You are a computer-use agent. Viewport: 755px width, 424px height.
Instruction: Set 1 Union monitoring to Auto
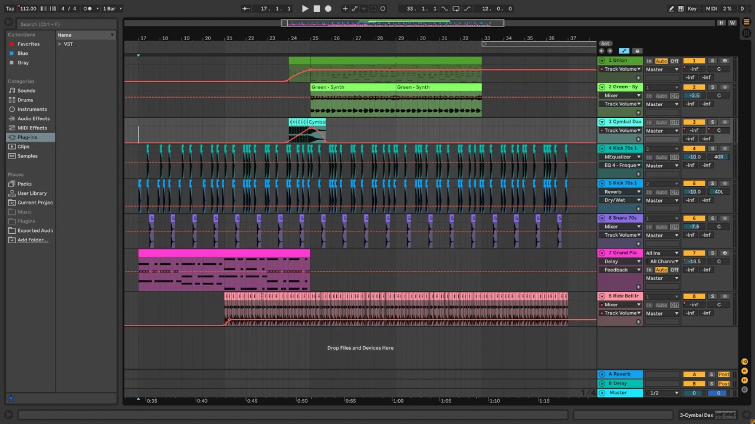[x=661, y=61]
